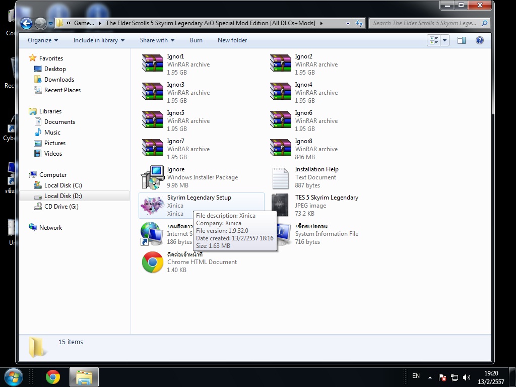The width and height of the screenshot is (516, 387).
Task: Open the recent pages dropdown arrow
Action: point(50,24)
